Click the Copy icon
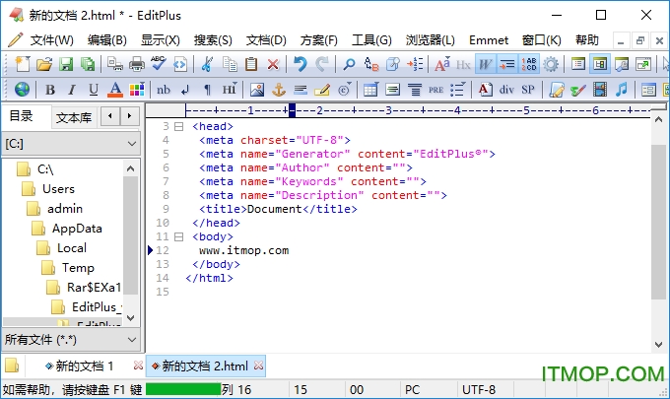 click(230, 64)
